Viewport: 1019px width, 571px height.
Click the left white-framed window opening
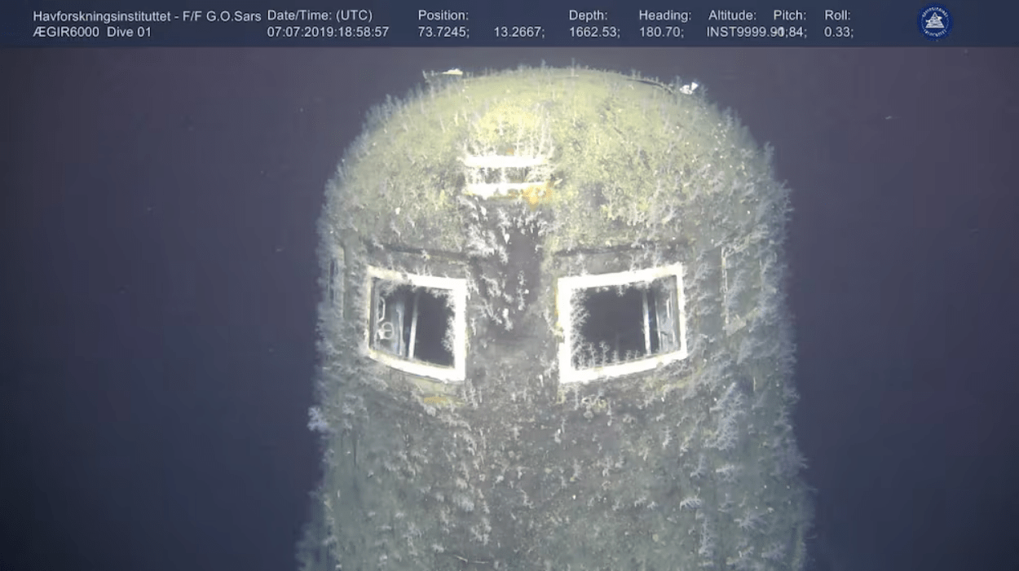(x=416, y=323)
